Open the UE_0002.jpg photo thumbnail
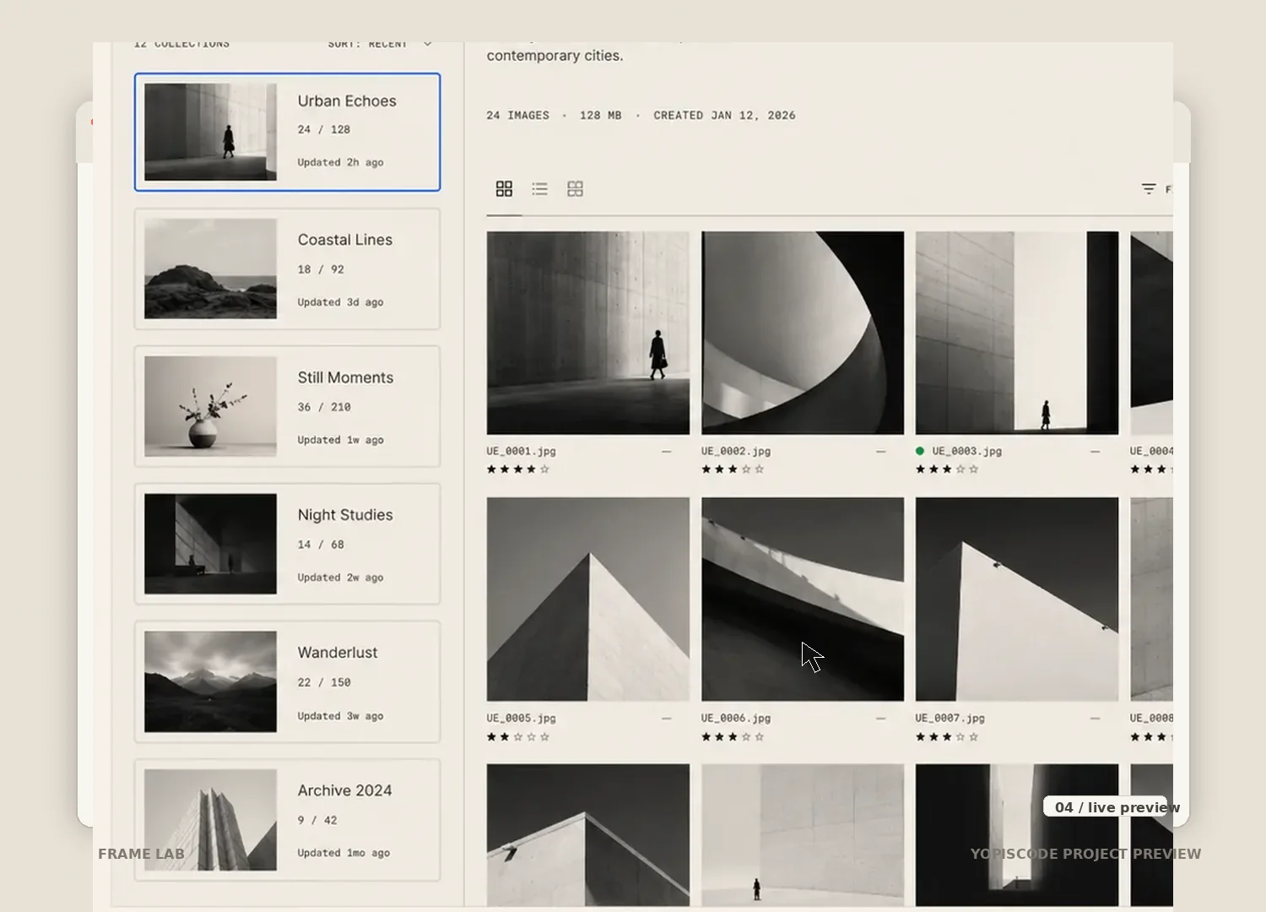Viewport: 1266px width, 912px height. (803, 333)
